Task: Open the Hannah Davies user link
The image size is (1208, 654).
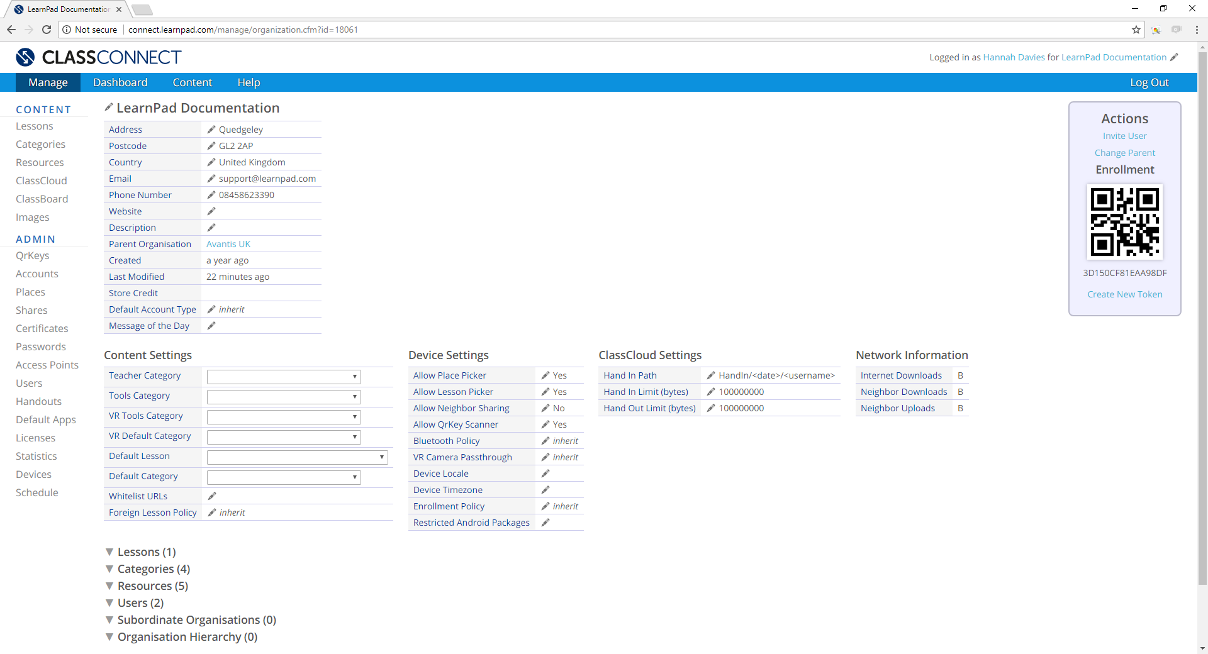Action: point(1014,57)
